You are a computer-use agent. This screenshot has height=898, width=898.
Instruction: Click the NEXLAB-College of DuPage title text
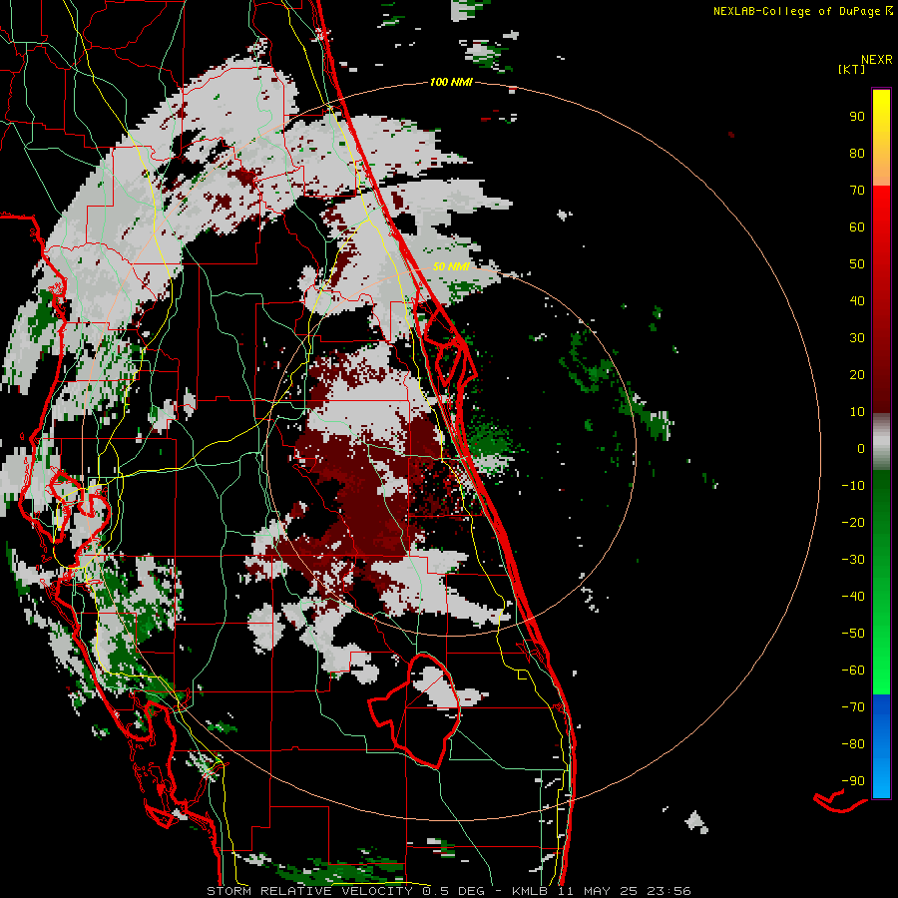click(797, 11)
